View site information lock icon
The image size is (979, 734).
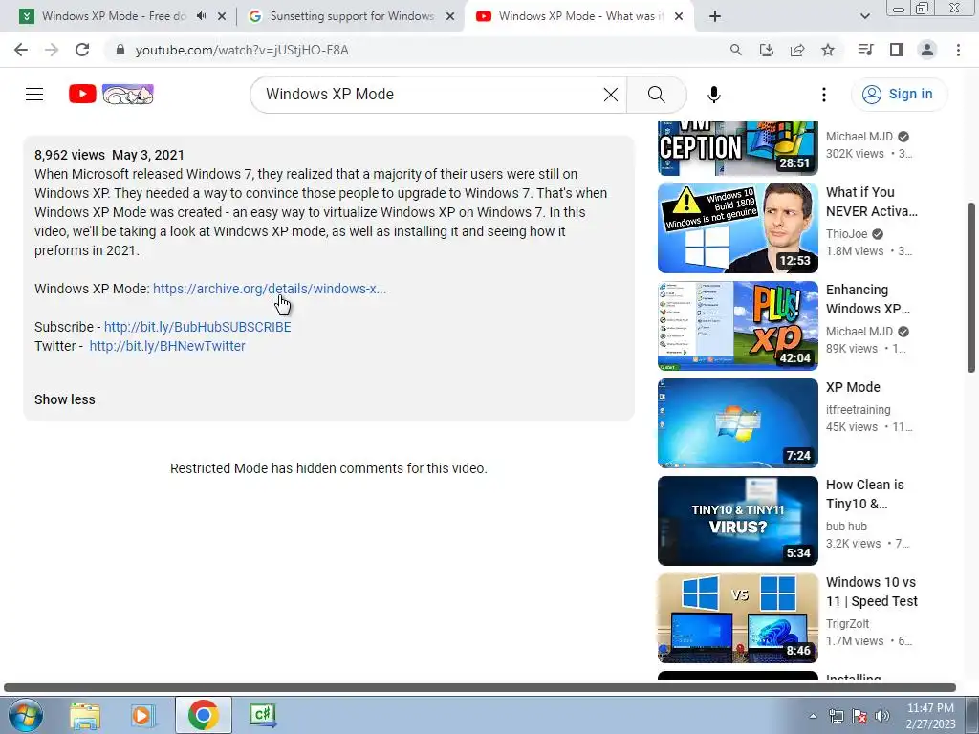pyautogui.click(x=121, y=50)
